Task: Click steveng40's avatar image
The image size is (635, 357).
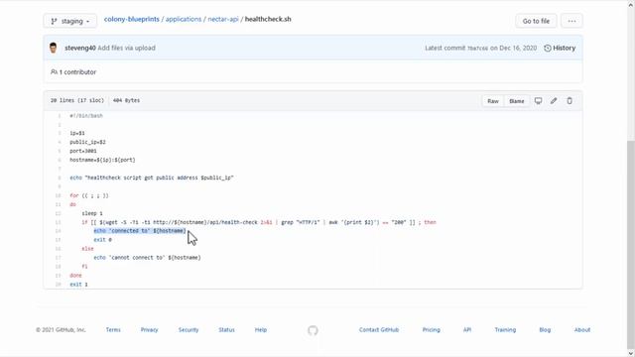Action: [53, 48]
